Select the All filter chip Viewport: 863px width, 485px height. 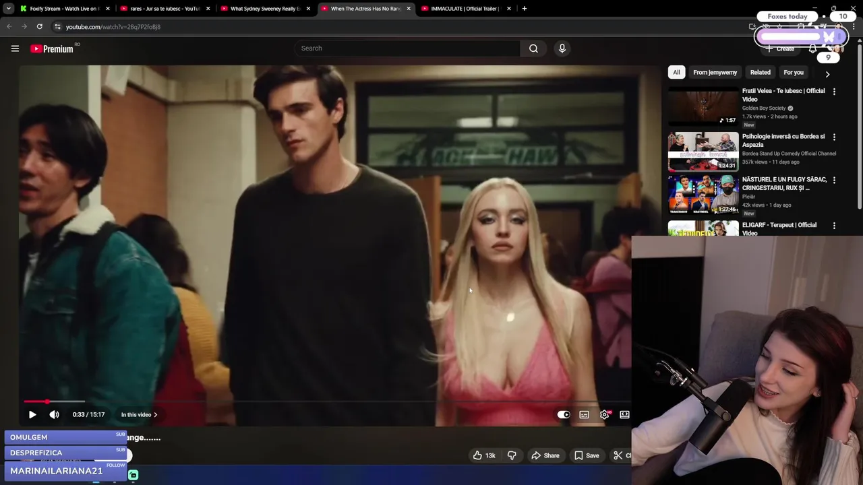(x=676, y=72)
